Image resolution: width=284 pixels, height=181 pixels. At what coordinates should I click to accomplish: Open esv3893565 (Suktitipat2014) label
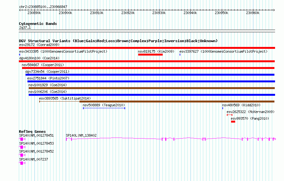pyautogui.click(x=65, y=98)
